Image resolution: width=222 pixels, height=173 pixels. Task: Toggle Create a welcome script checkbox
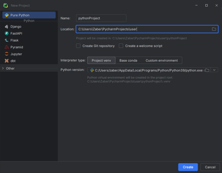[121, 46]
